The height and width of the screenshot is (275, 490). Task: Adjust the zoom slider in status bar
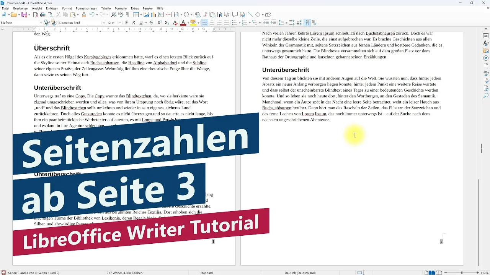click(462, 273)
